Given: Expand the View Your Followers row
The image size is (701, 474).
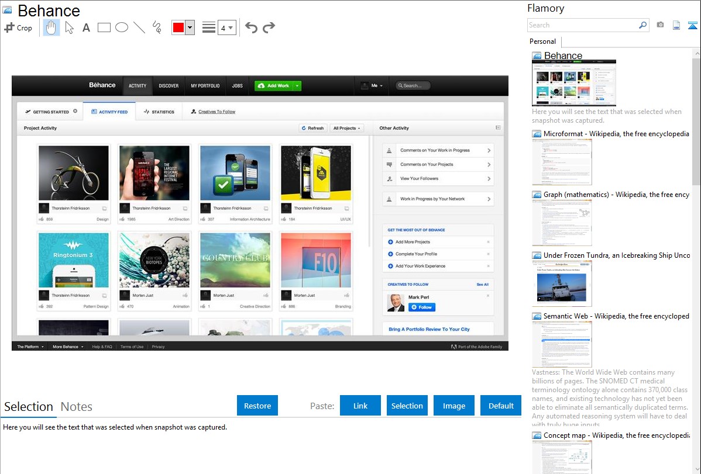Looking at the screenshot, I should (438, 179).
